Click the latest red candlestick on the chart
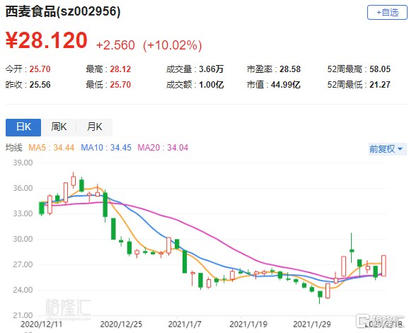Image resolution: width=409 pixels, height=333 pixels. [x=384, y=266]
